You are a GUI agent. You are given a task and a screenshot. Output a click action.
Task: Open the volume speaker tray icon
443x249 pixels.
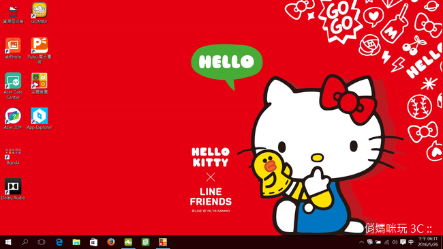point(395,242)
